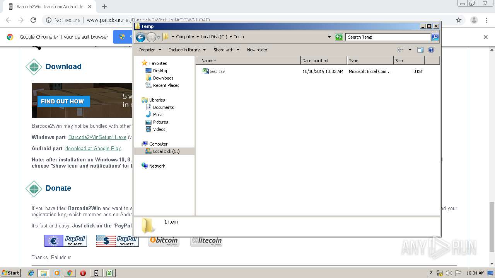
Task: Click the test.csv date modified cell
Action: [323, 71]
